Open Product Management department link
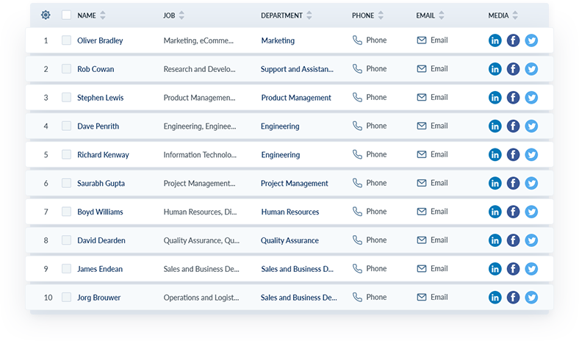The width and height of the screenshot is (579, 341). click(x=296, y=98)
